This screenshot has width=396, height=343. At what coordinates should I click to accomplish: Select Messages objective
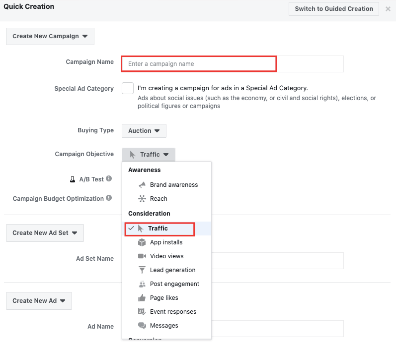click(166, 325)
